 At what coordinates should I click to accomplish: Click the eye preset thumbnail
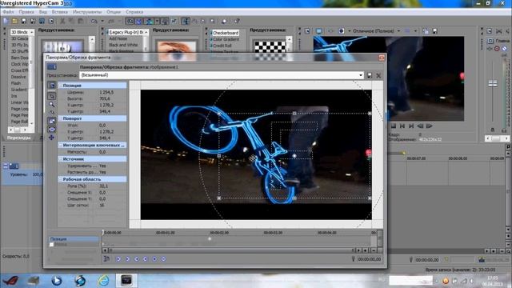[x=177, y=51]
